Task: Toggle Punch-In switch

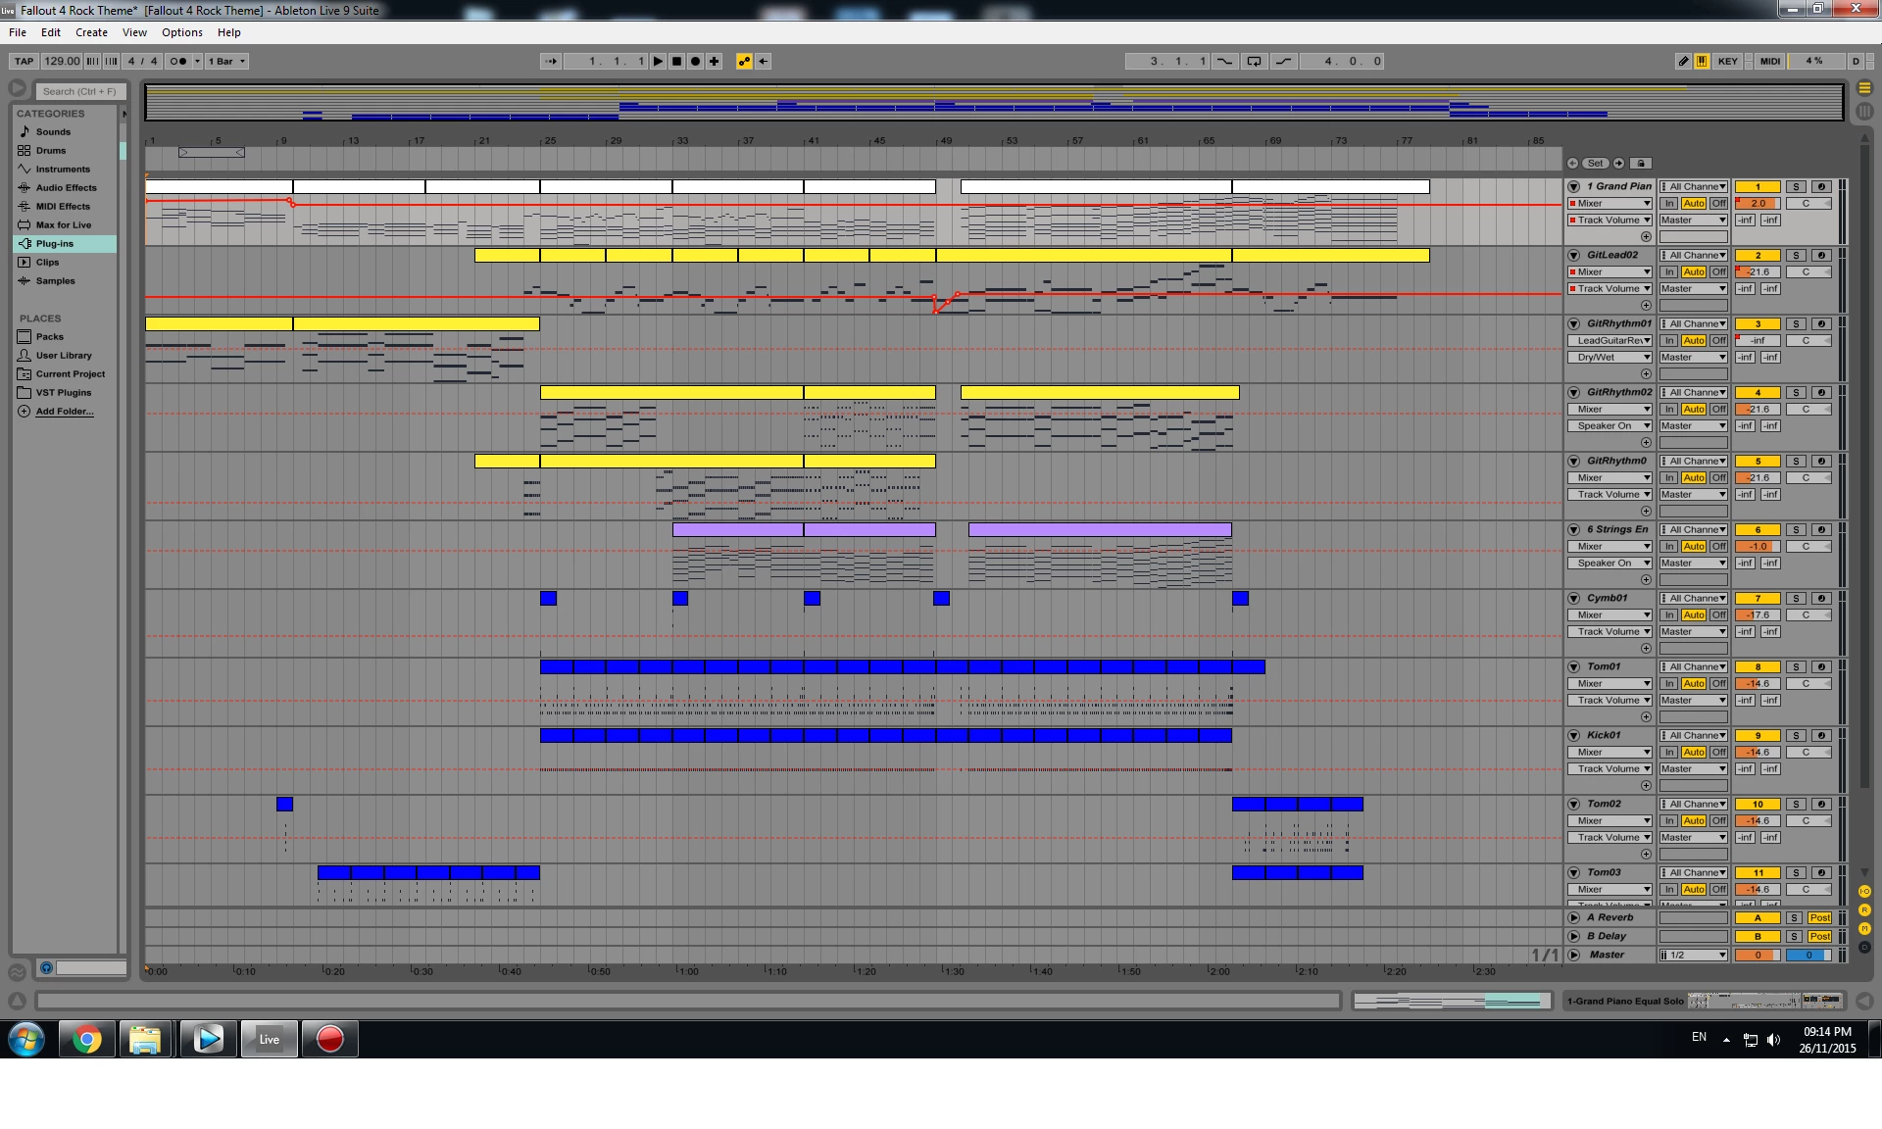Action: 1225,61
